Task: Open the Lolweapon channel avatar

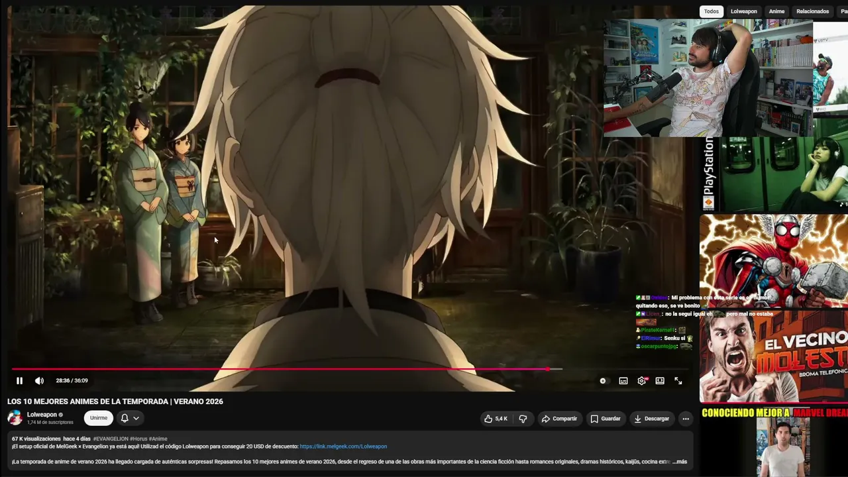Action: pos(15,418)
